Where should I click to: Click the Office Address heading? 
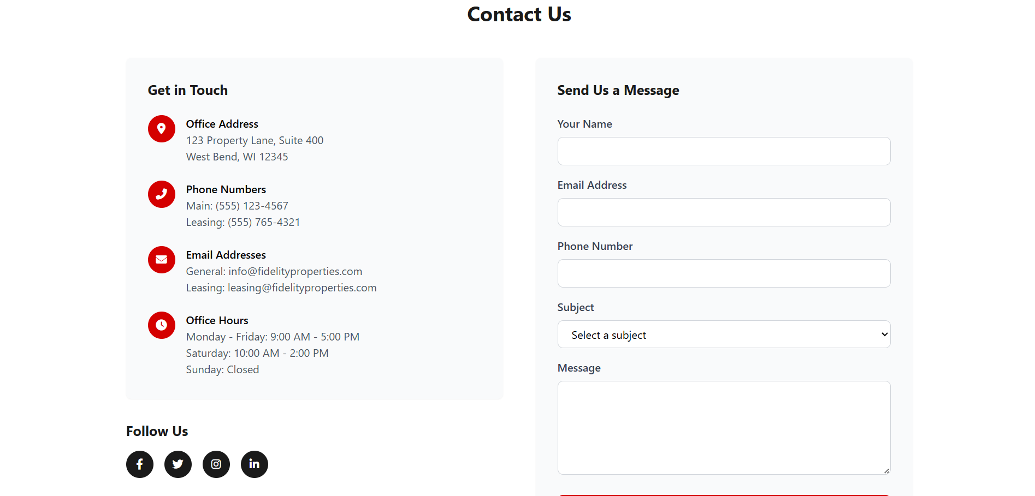(x=222, y=124)
